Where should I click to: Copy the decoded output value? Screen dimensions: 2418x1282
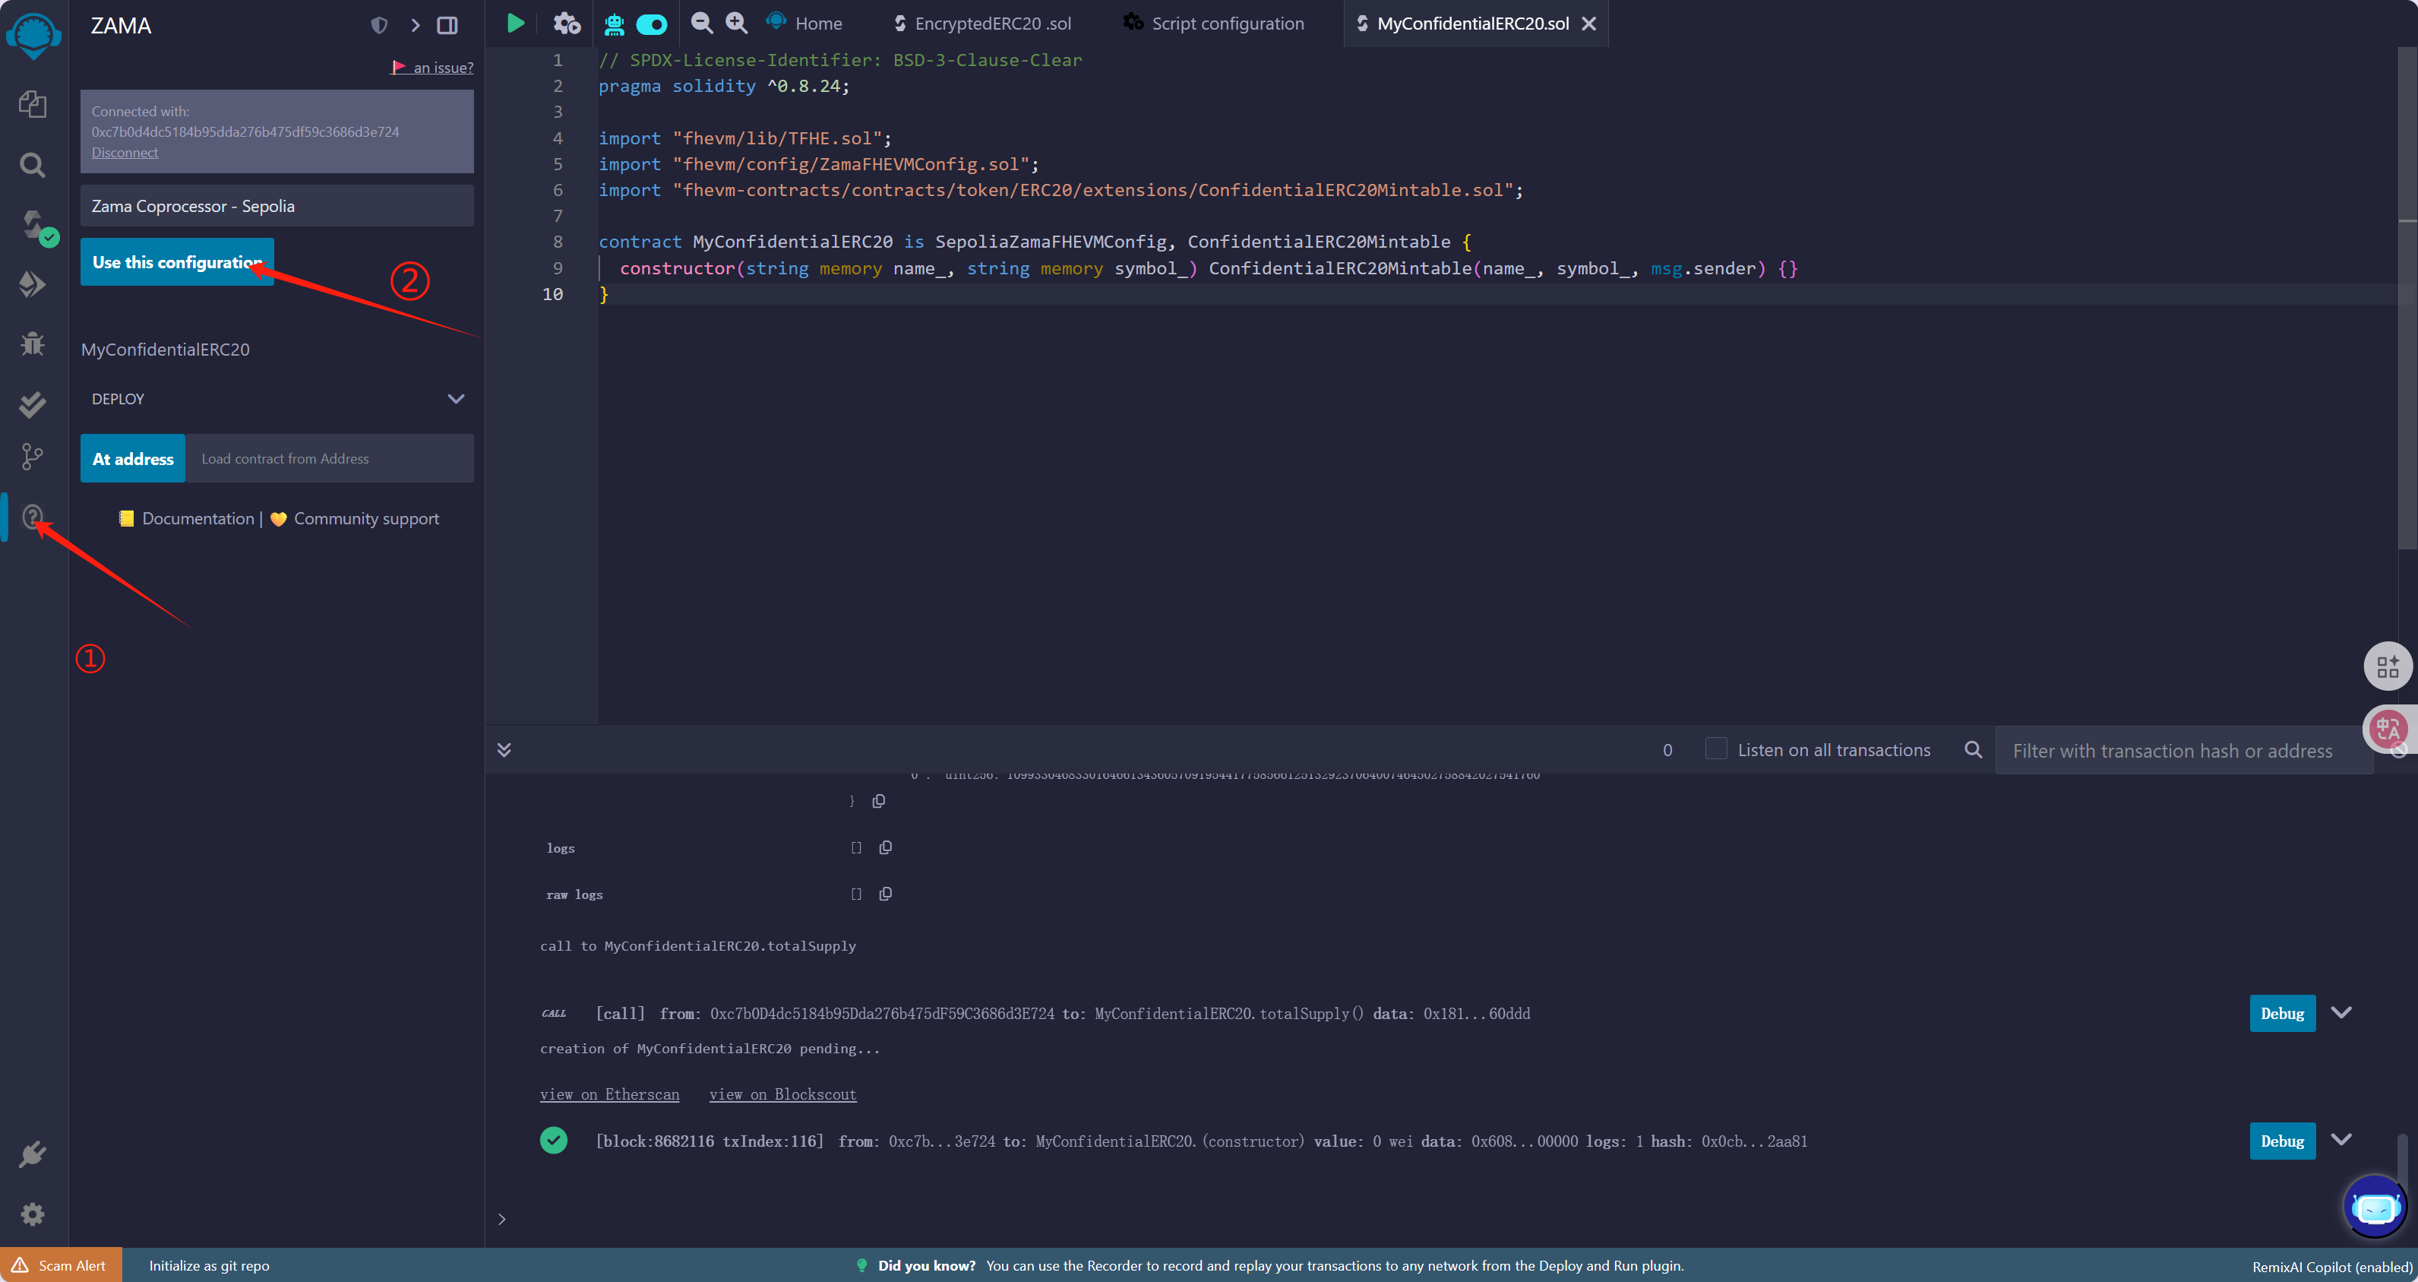(x=879, y=801)
